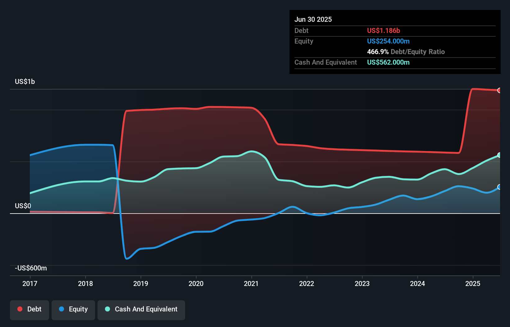This screenshot has width=510, height=327.
Task: Click the teal Cash And Equivalent legend dot
Action: [x=107, y=309]
